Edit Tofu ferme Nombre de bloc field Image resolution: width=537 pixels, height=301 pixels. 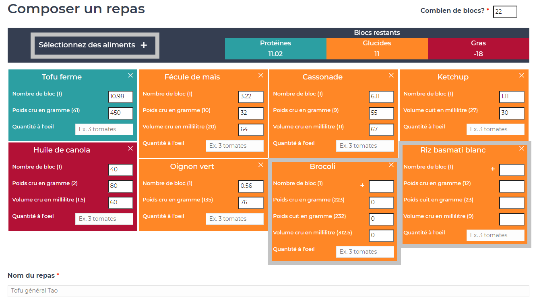coord(120,97)
